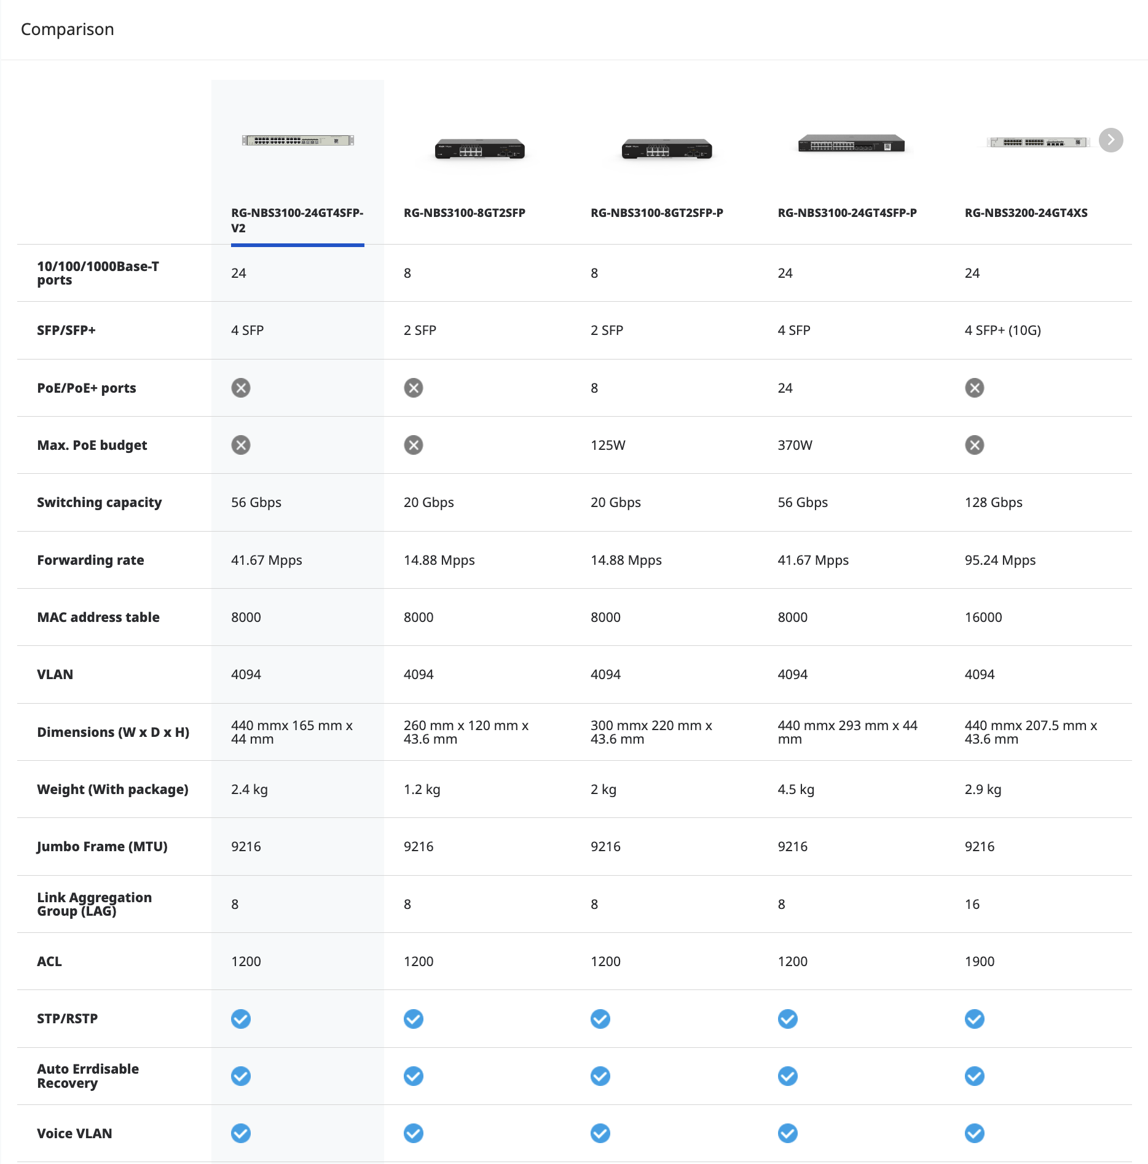This screenshot has height=1164, width=1148.
Task: Click STP/RSTP checkmark for RG-NBS3200-24GT4XS
Action: click(974, 1019)
